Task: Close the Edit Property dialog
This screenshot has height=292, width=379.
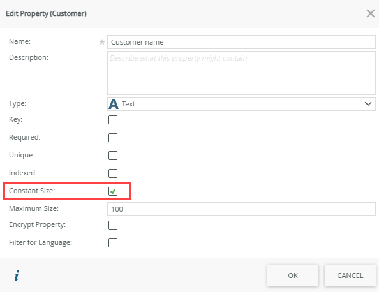Action: (x=370, y=13)
